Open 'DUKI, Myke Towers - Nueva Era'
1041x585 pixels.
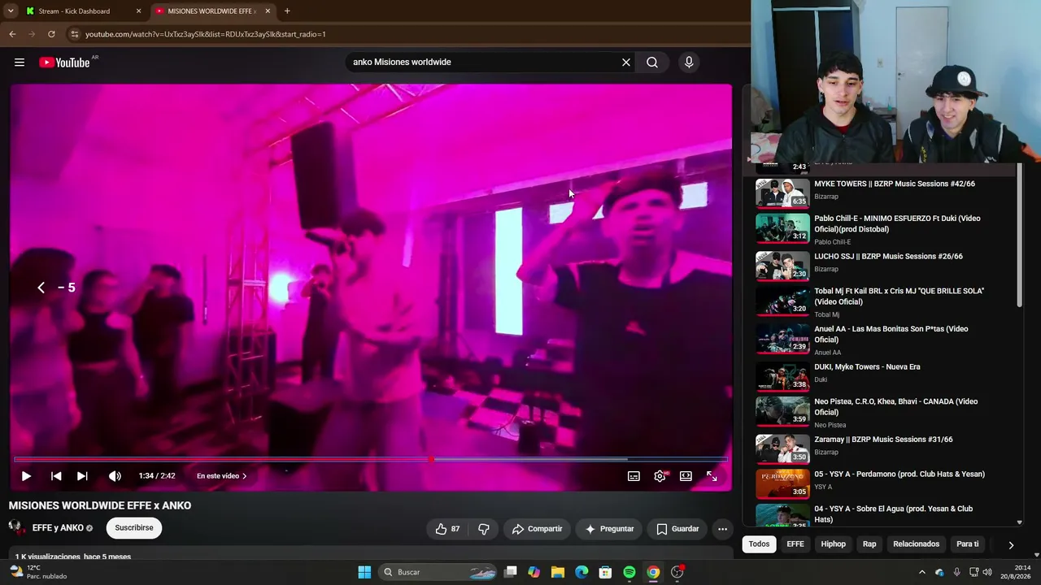click(x=867, y=366)
